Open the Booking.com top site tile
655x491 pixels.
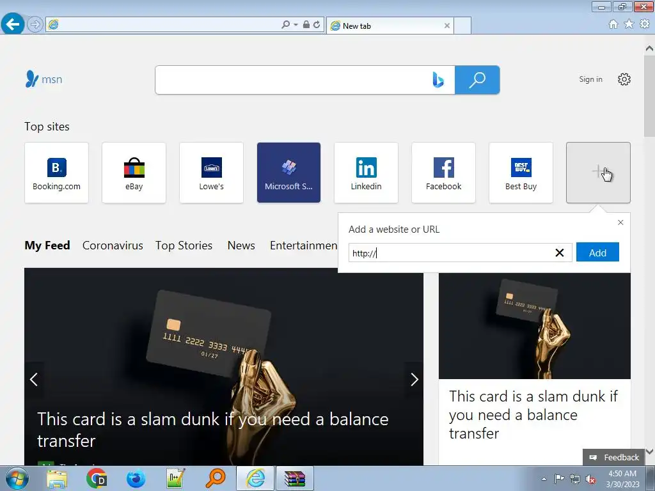[x=56, y=173]
